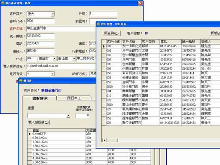Click the 折扣 input field
Screen dimensions: 220x165
pyautogui.click(x=103, y=14)
